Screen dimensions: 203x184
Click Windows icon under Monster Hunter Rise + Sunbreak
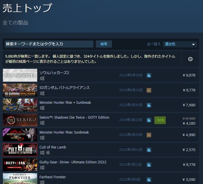(42, 108)
